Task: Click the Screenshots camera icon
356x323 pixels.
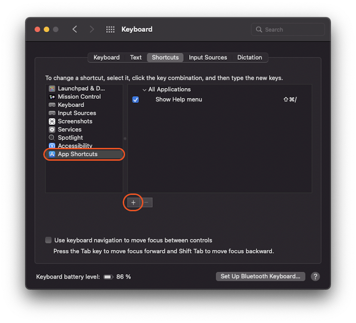Action: point(53,121)
